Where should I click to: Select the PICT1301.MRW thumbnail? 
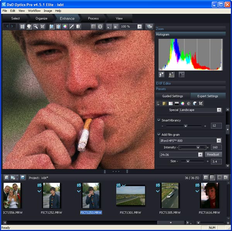click(x=130, y=196)
